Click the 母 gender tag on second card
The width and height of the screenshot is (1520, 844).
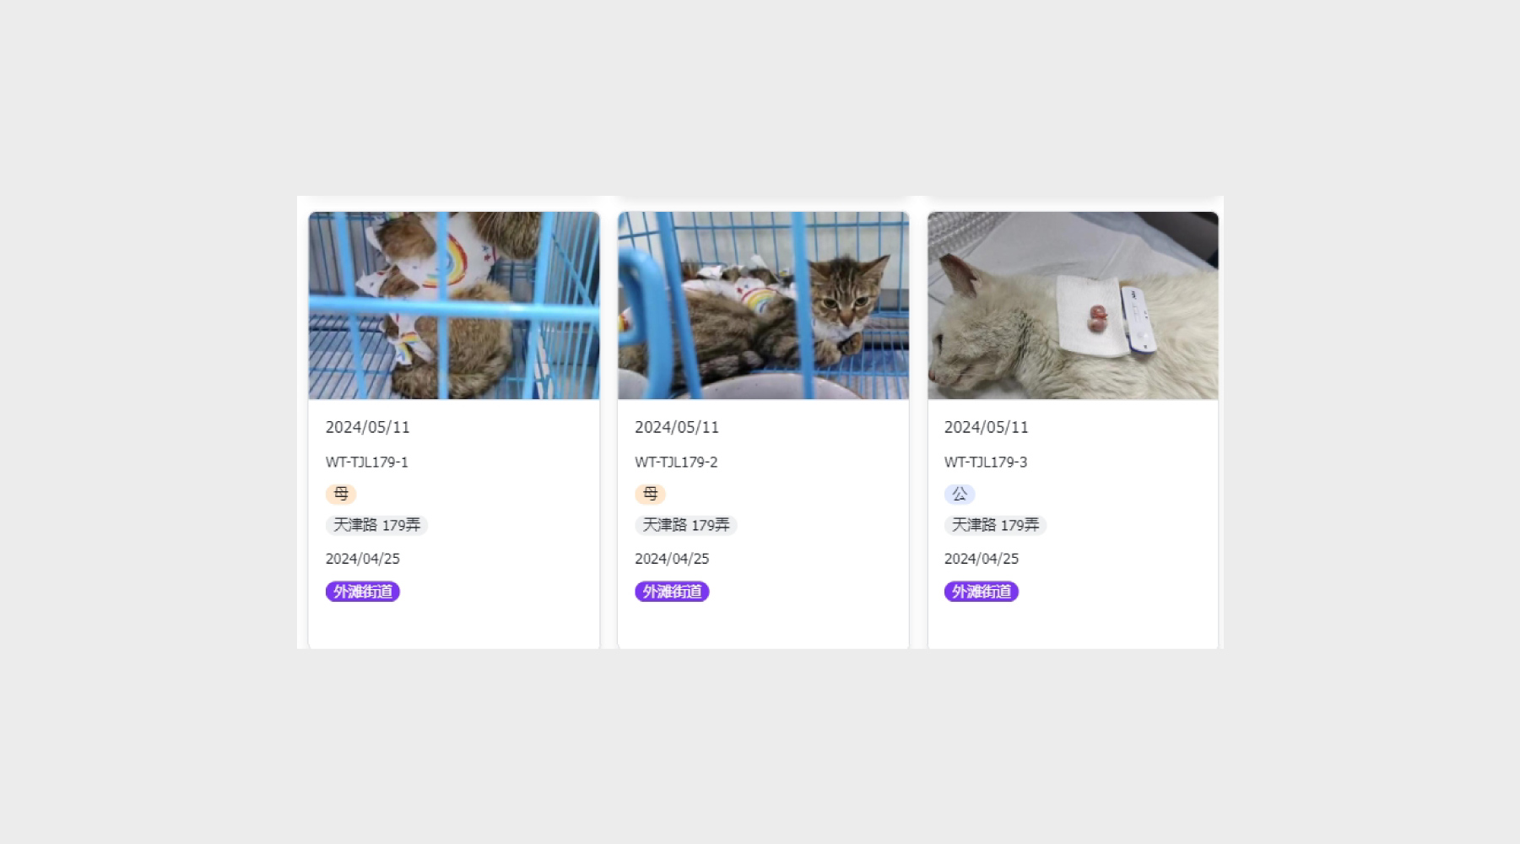pyautogui.click(x=650, y=494)
